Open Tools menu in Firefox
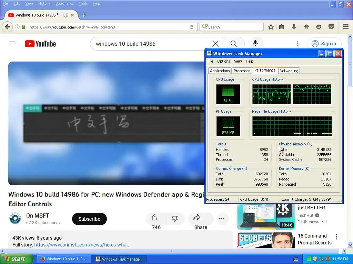The image size is (353, 264). [x=83, y=3]
